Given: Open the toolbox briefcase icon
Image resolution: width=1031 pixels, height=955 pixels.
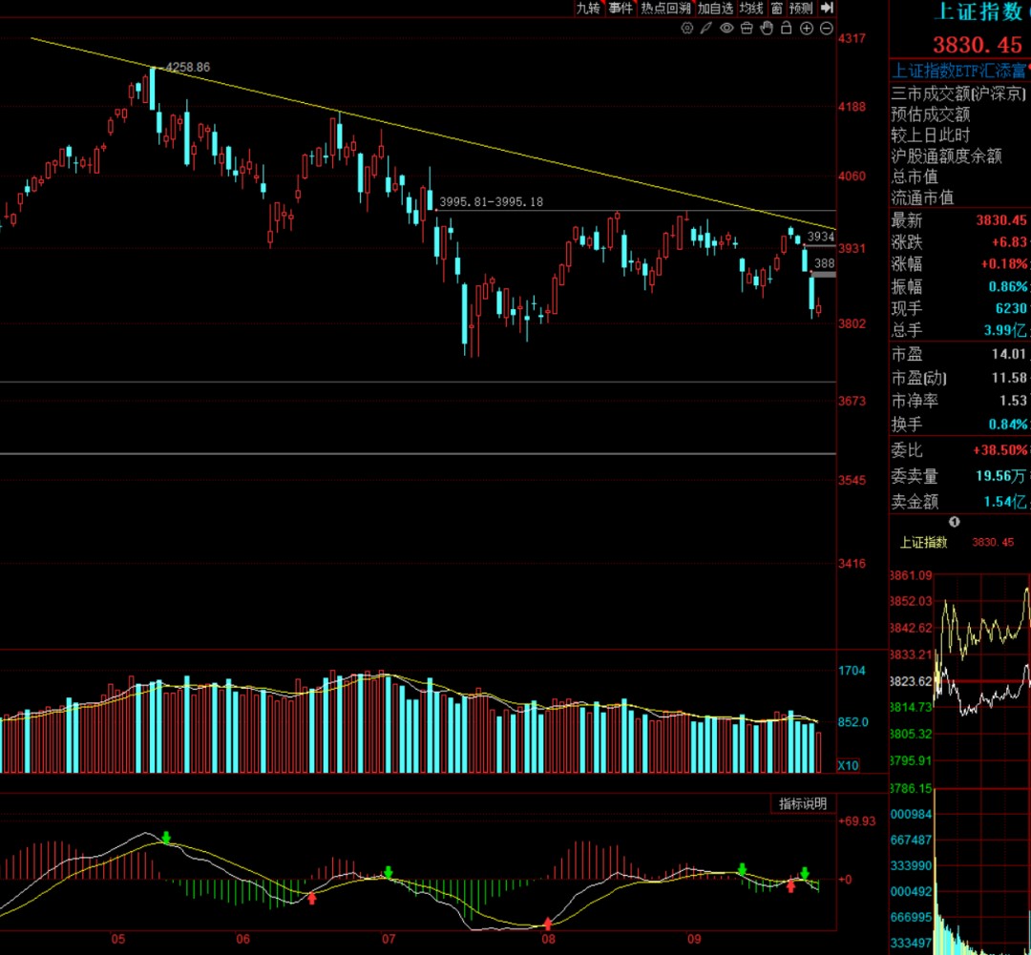Looking at the screenshot, I should click(747, 29).
